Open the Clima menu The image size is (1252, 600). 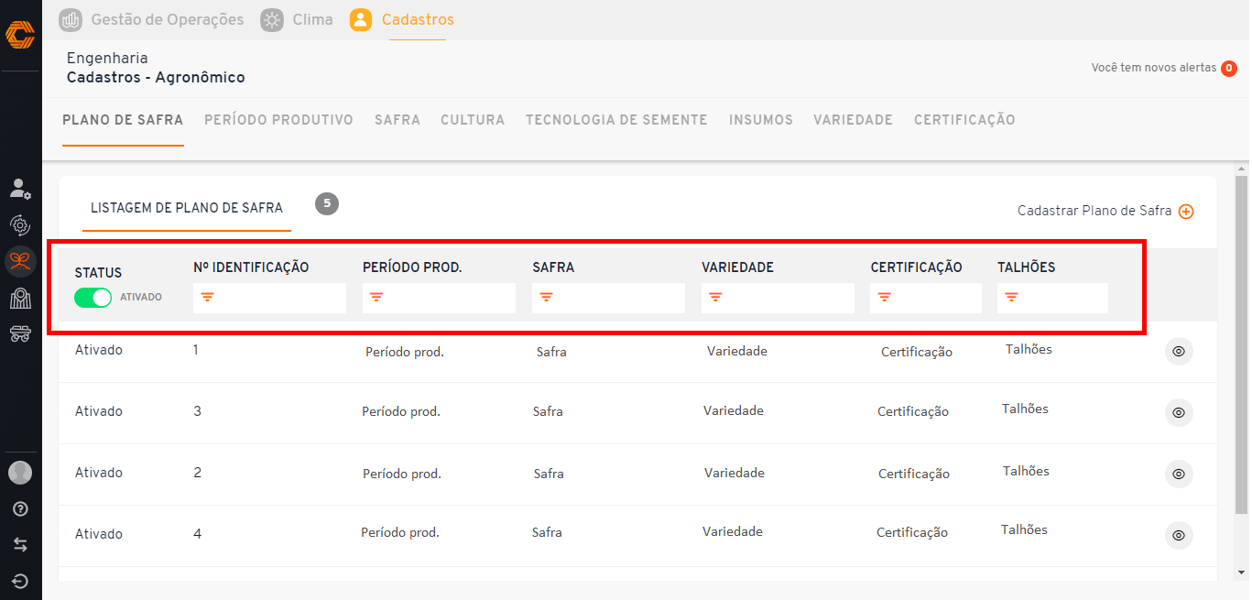[x=312, y=19]
